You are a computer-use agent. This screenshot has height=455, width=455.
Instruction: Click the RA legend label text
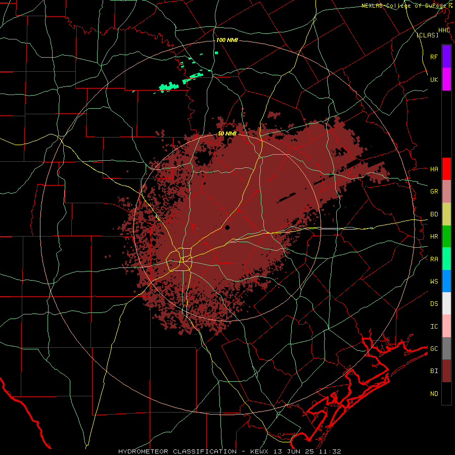[x=434, y=259]
